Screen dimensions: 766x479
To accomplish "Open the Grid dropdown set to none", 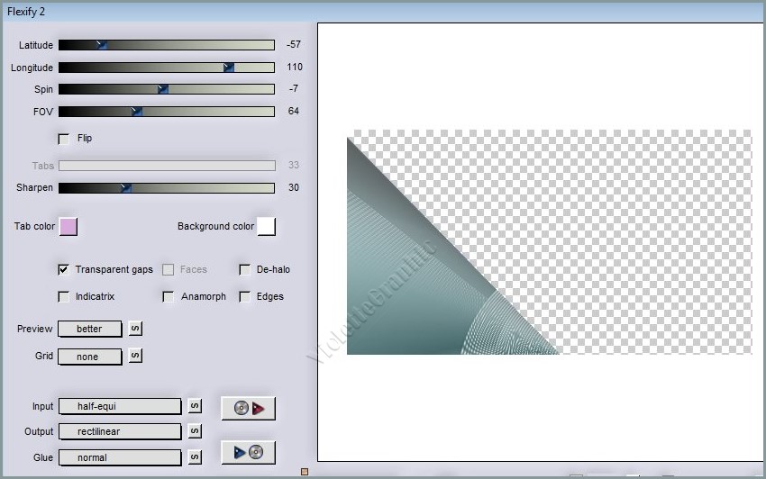I will point(90,357).
